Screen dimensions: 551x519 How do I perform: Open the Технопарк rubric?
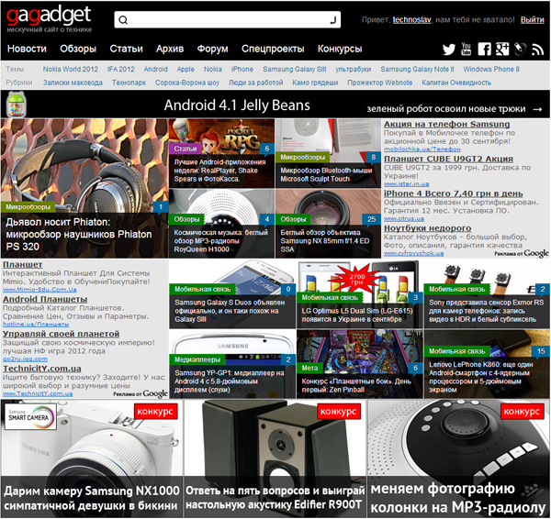(129, 83)
